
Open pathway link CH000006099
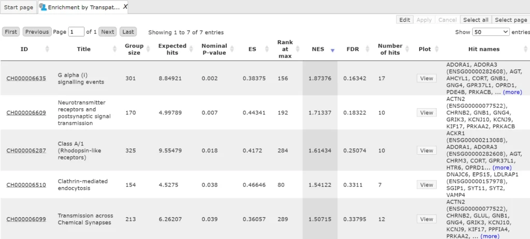pos(26,219)
